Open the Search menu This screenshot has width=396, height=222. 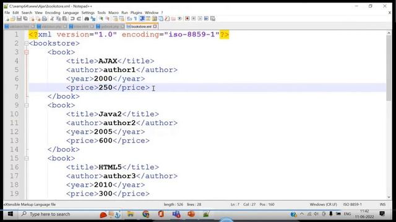tap(27, 12)
